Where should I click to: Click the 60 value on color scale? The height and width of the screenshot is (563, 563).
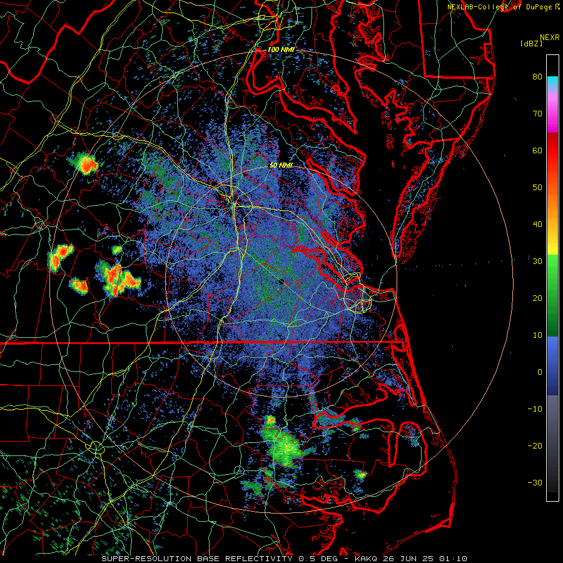537,150
